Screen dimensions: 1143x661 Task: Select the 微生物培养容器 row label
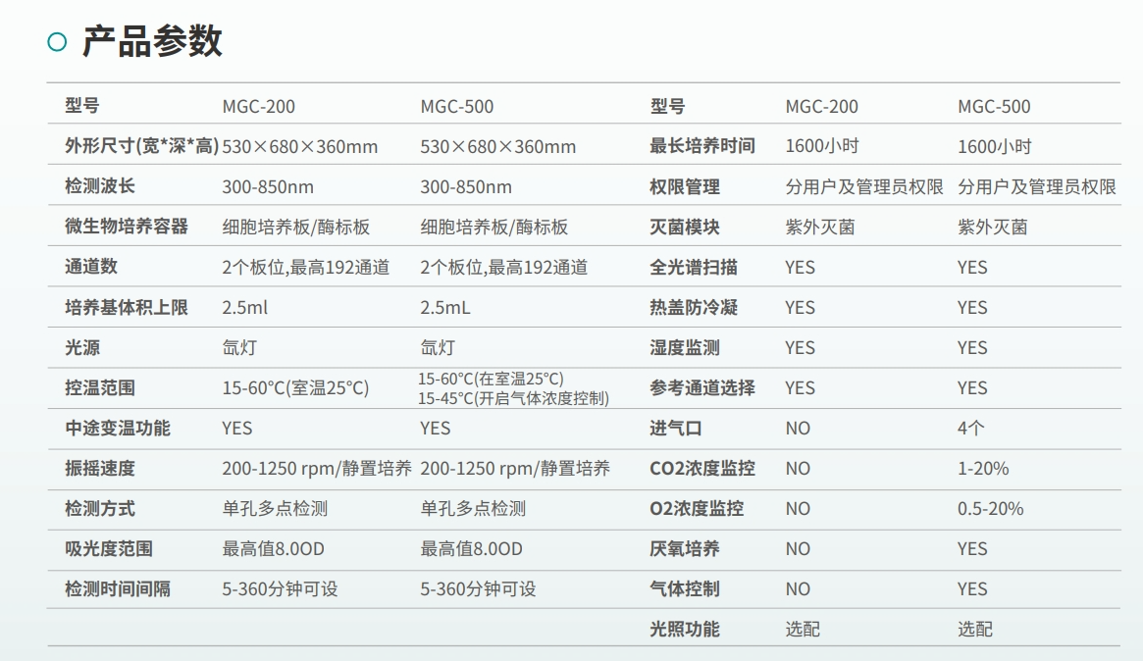point(127,227)
